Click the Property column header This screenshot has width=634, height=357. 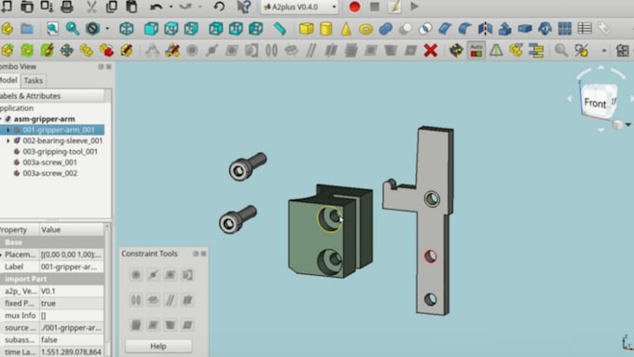(19, 229)
